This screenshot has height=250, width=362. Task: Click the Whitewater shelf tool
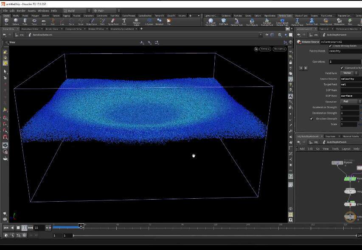(339, 22)
